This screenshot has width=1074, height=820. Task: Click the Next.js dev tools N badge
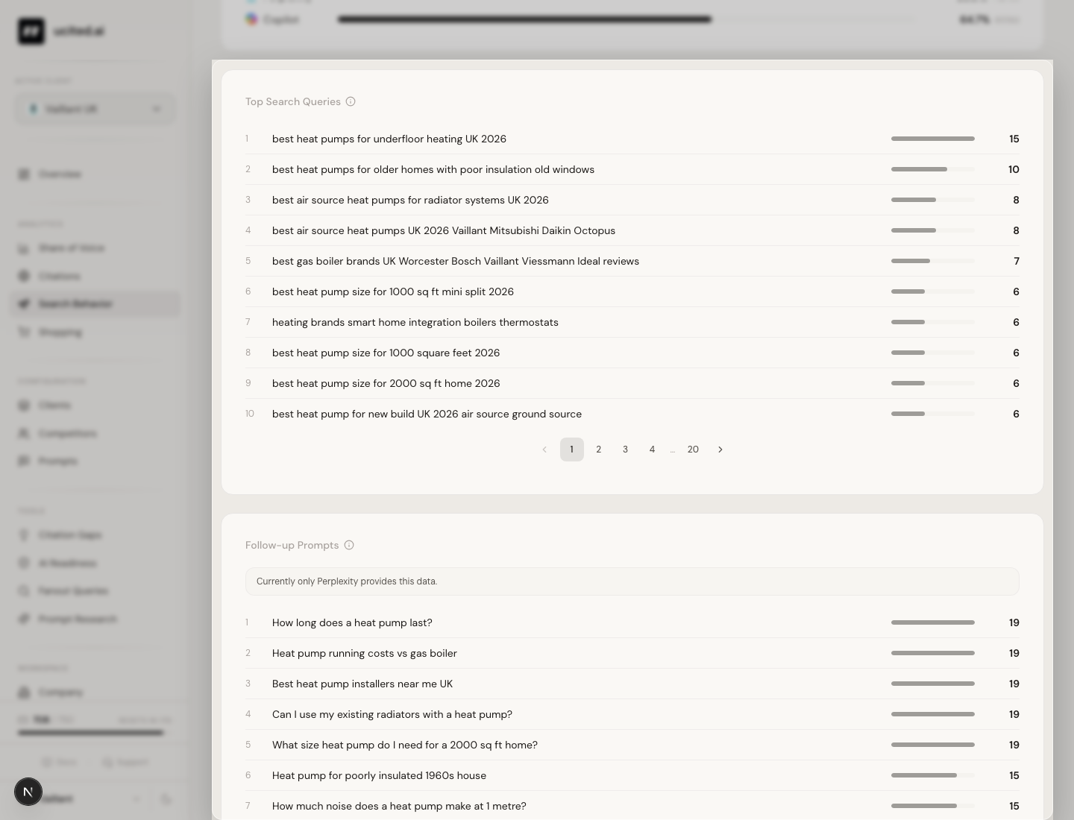click(28, 792)
